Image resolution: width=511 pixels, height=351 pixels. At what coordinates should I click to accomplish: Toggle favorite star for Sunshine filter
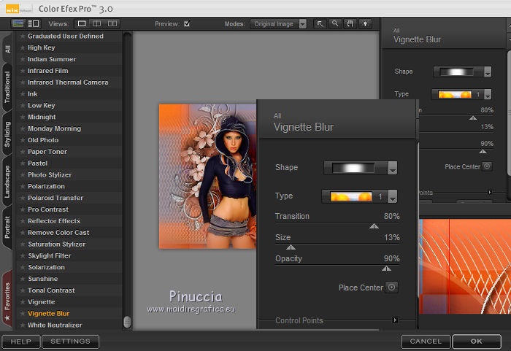click(23, 279)
